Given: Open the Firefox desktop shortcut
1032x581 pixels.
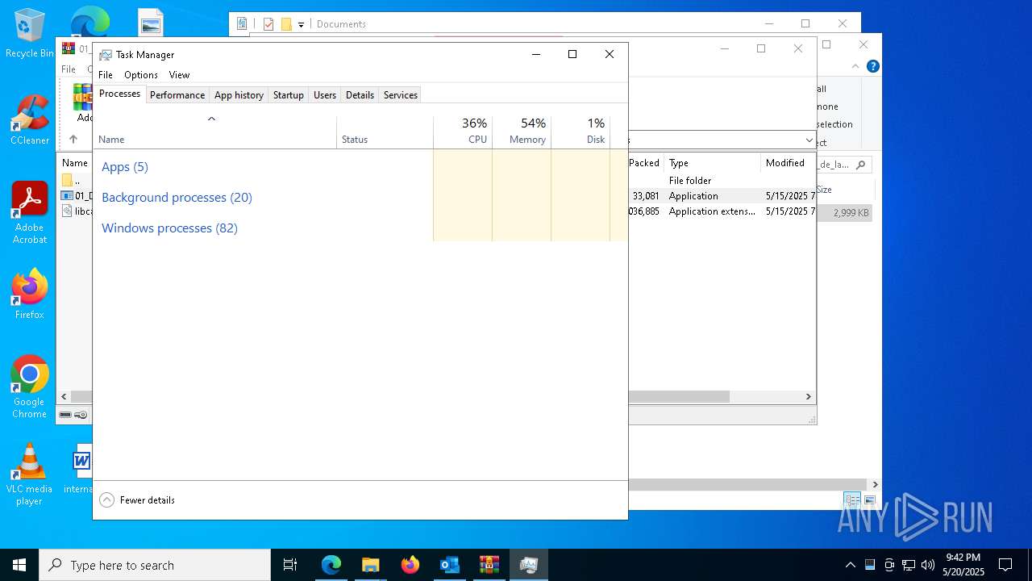Looking at the screenshot, I should [30, 294].
